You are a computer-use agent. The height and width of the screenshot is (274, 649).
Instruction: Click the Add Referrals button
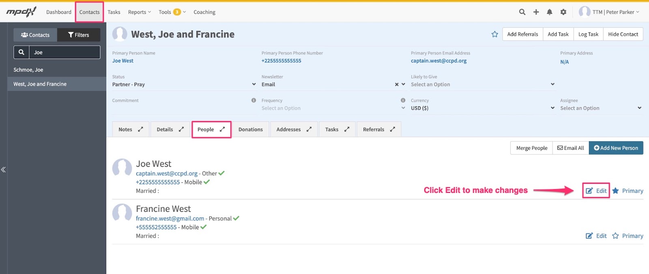(522, 34)
